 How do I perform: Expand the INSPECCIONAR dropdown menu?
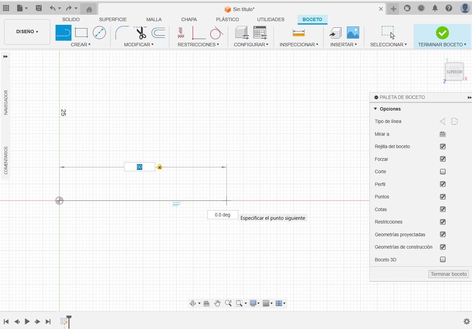(299, 45)
